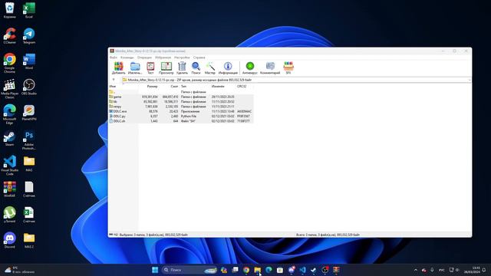Open the Мастер (Wizard) wand icon
Screen dimensions: 491x276
[x=210, y=68]
